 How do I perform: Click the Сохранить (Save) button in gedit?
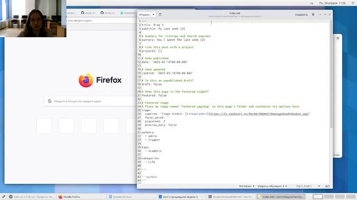coord(301,14)
